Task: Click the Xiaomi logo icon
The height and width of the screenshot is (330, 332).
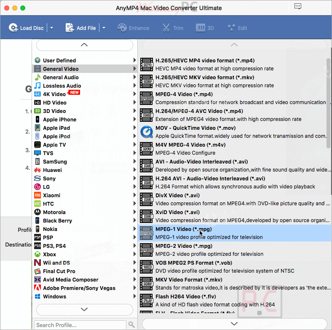Action: point(37,195)
